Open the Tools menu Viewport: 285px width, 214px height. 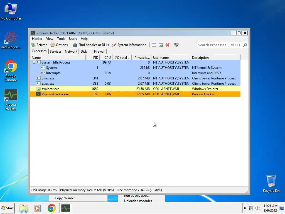(x=61, y=38)
